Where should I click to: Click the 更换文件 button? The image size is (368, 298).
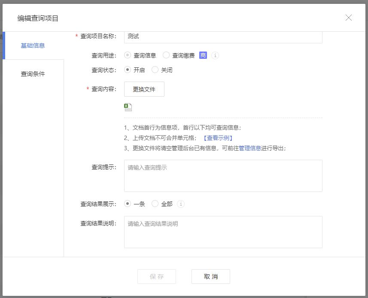pos(144,89)
